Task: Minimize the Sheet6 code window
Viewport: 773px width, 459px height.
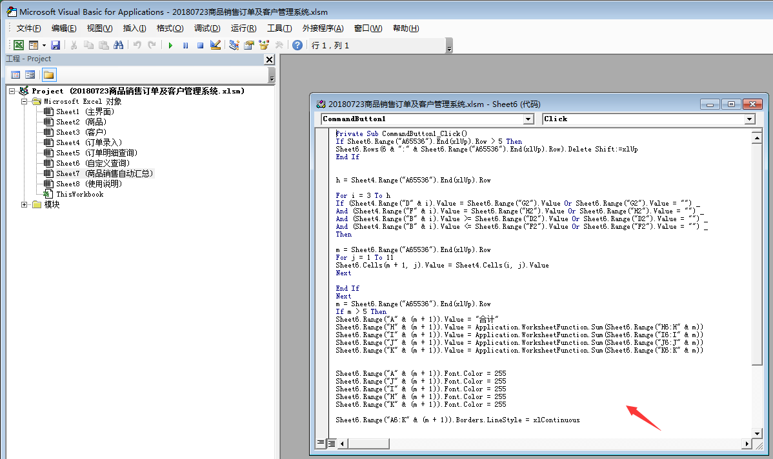Action: (710, 104)
